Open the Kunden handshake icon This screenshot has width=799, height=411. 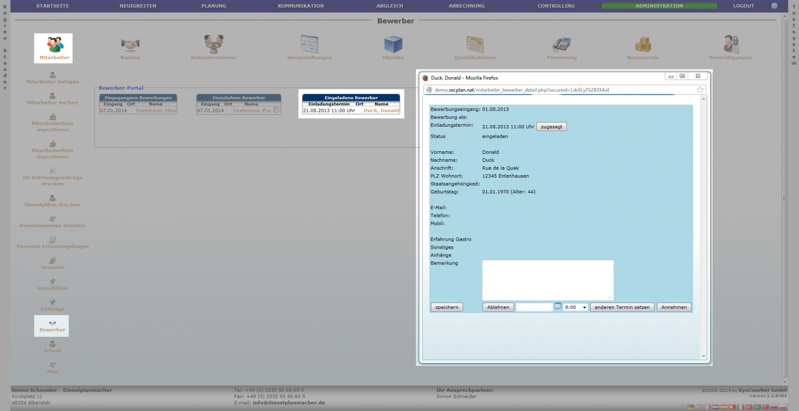pos(130,44)
